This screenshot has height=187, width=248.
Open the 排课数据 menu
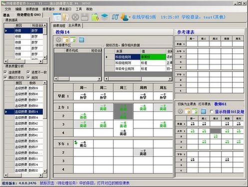click(x=32, y=9)
